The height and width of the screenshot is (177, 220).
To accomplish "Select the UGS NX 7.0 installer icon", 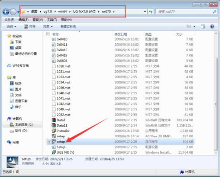I will [x=54, y=152].
